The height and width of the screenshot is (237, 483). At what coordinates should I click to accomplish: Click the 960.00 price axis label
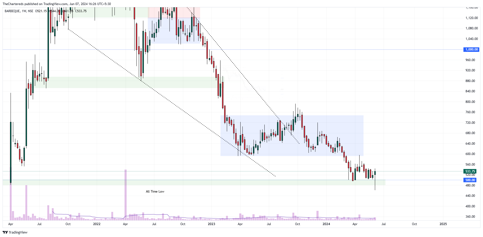click(x=470, y=60)
